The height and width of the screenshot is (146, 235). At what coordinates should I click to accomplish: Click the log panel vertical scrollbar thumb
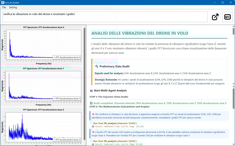233,98
